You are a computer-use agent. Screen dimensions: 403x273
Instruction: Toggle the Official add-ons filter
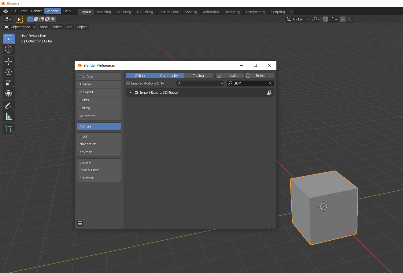click(140, 76)
